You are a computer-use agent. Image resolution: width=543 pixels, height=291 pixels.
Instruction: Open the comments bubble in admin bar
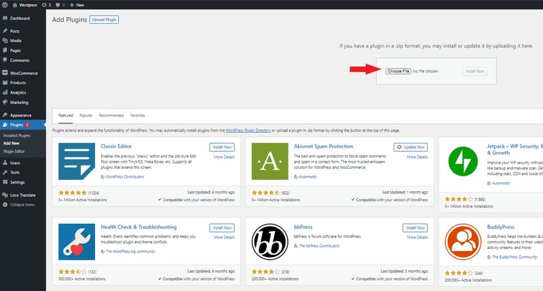pos(60,5)
